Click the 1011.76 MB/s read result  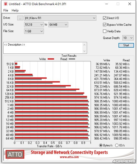click(121, 127)
